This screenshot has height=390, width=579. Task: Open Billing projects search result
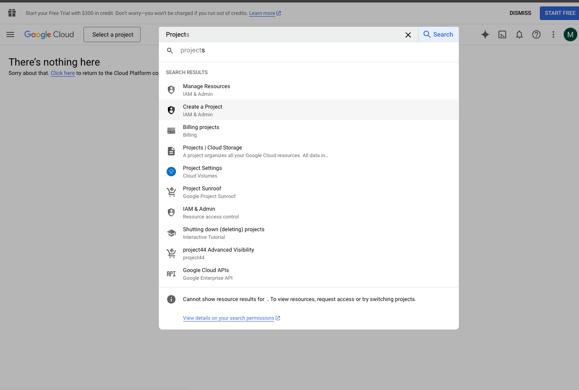(201, 131)
